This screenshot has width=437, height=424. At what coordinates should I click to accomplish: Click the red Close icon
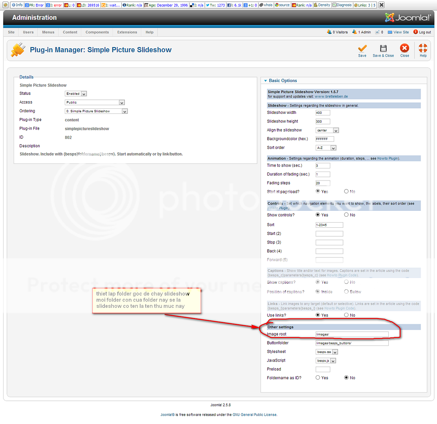point(404,48)
